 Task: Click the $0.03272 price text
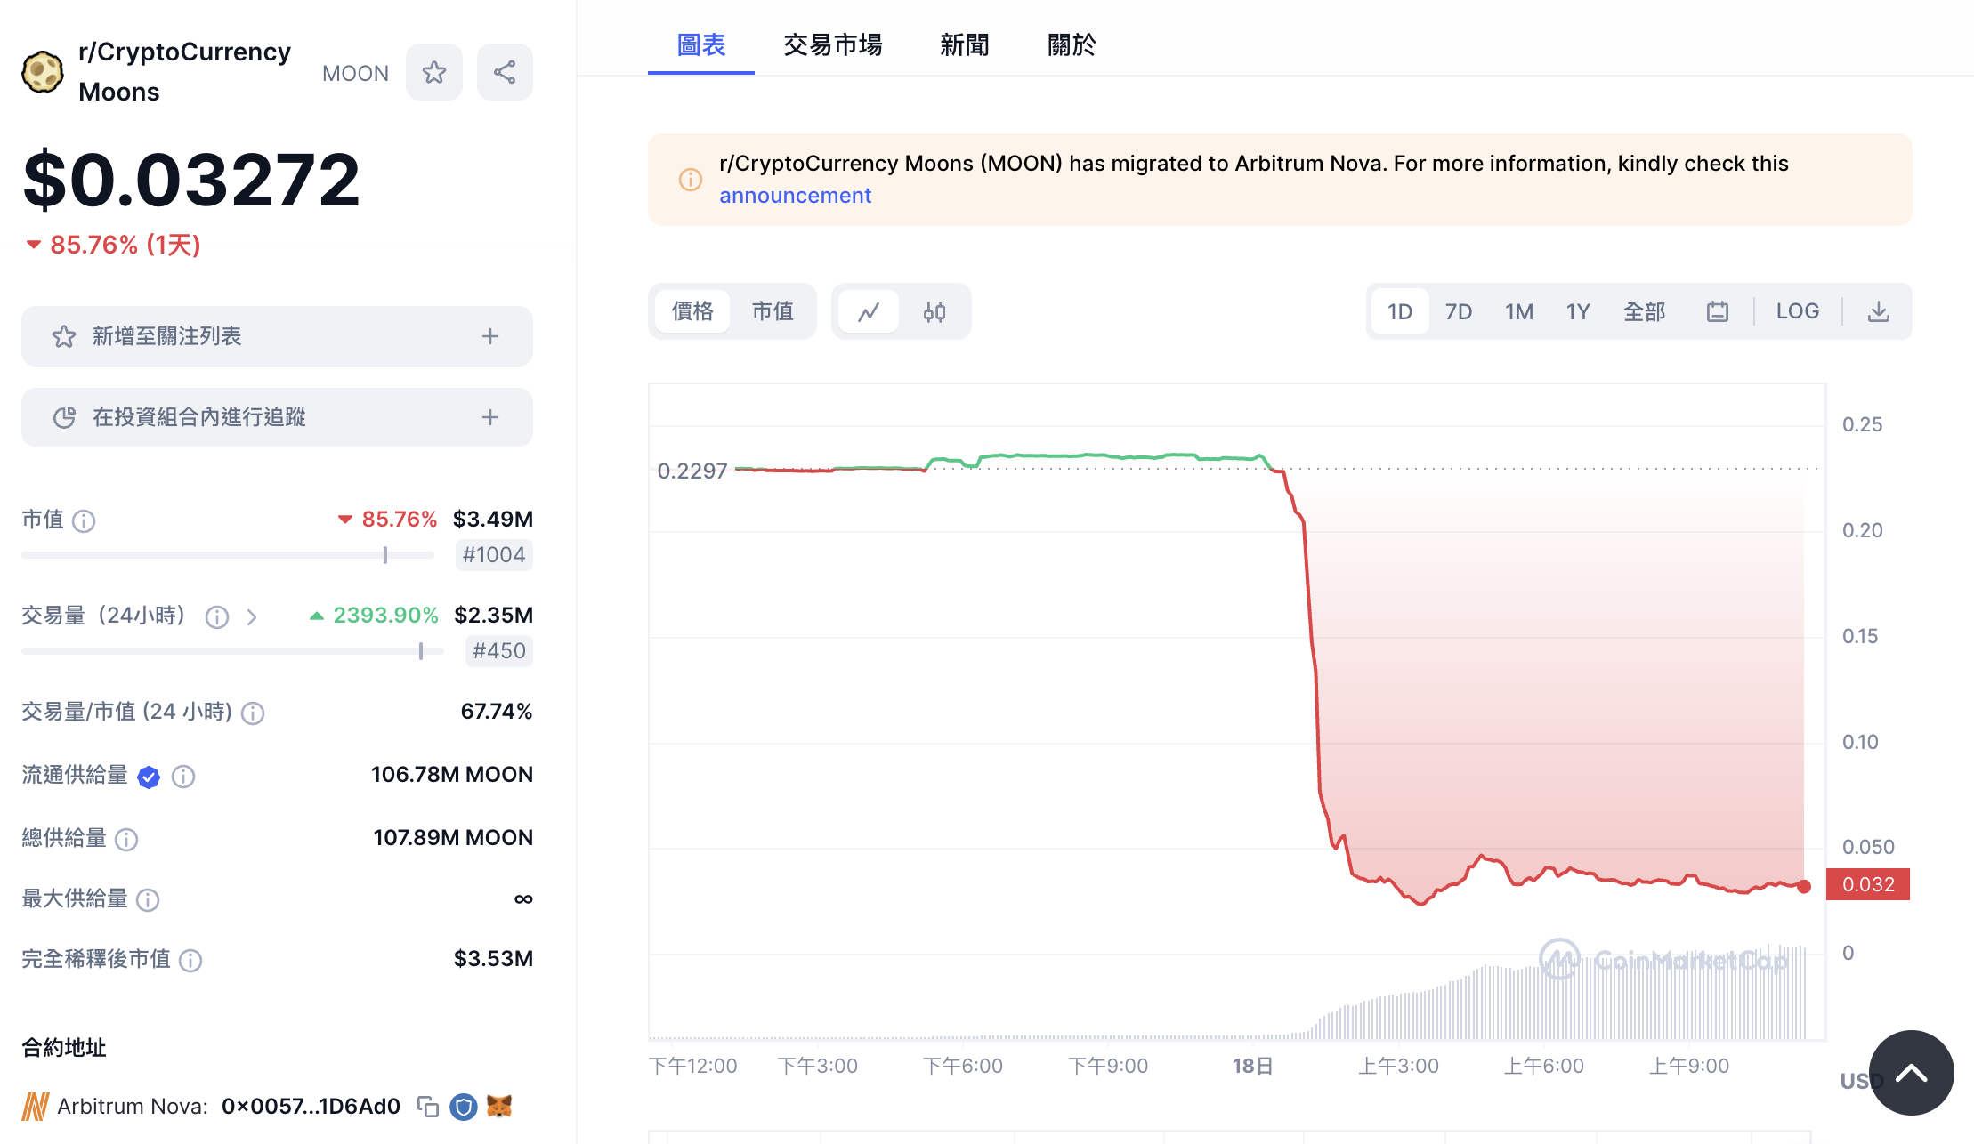191,180
